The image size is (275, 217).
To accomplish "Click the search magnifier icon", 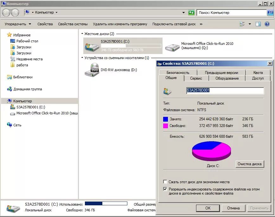I will point(270,13).
